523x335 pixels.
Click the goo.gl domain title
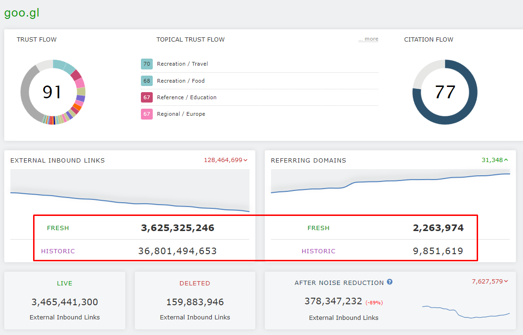[22, 13]
